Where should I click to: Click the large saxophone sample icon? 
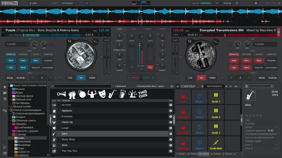pos(112,94)
